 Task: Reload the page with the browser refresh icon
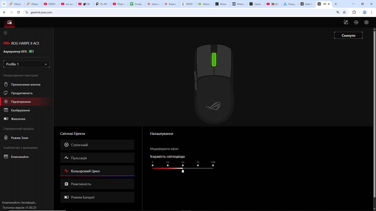pyautogui.click(x=18, y=12)
